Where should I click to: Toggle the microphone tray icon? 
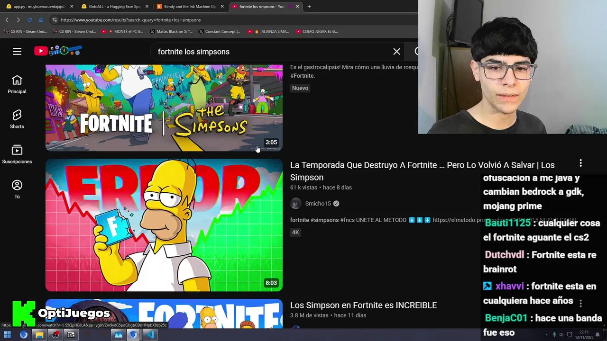pyautogui.click(x=554, y=335)
